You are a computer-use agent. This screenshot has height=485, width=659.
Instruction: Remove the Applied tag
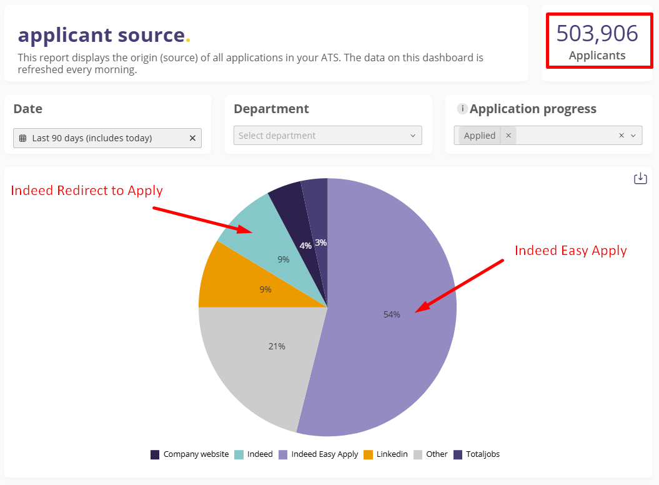coord(508,136)
